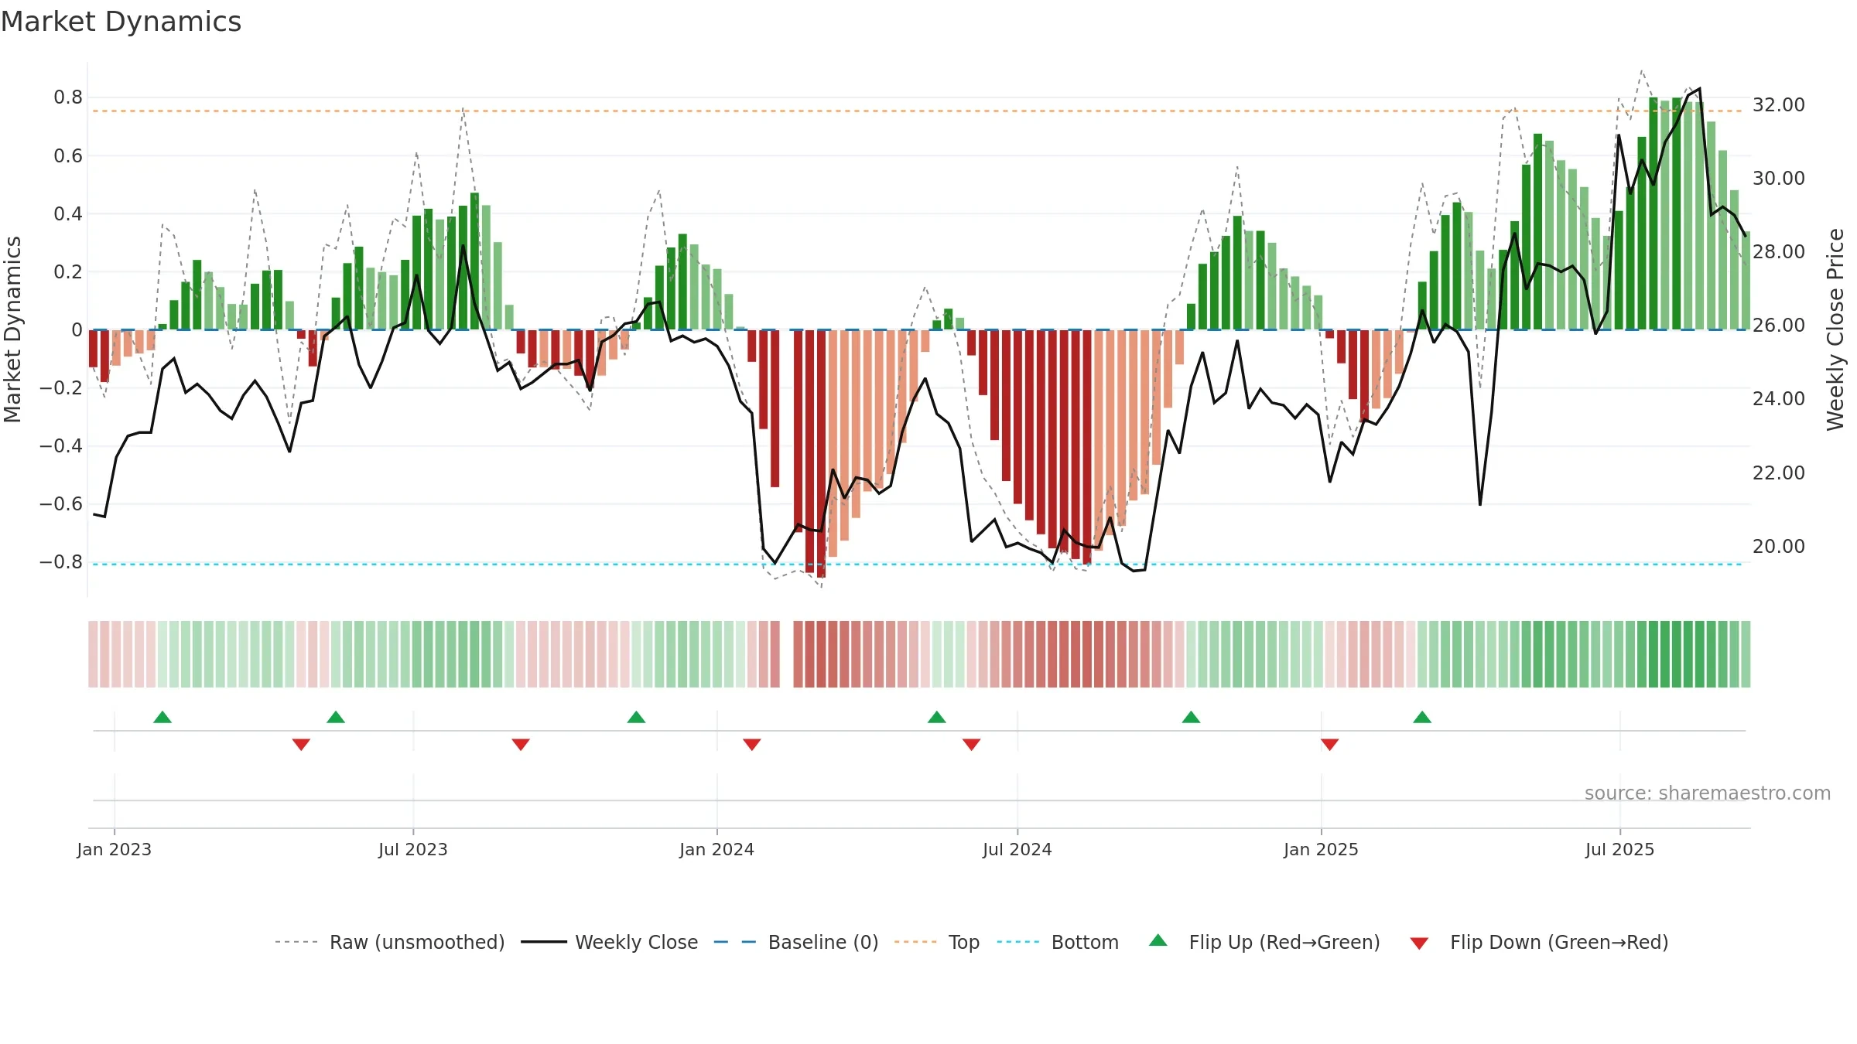Toggle the 'Baseline (0)' legend entry

point(796,942)
